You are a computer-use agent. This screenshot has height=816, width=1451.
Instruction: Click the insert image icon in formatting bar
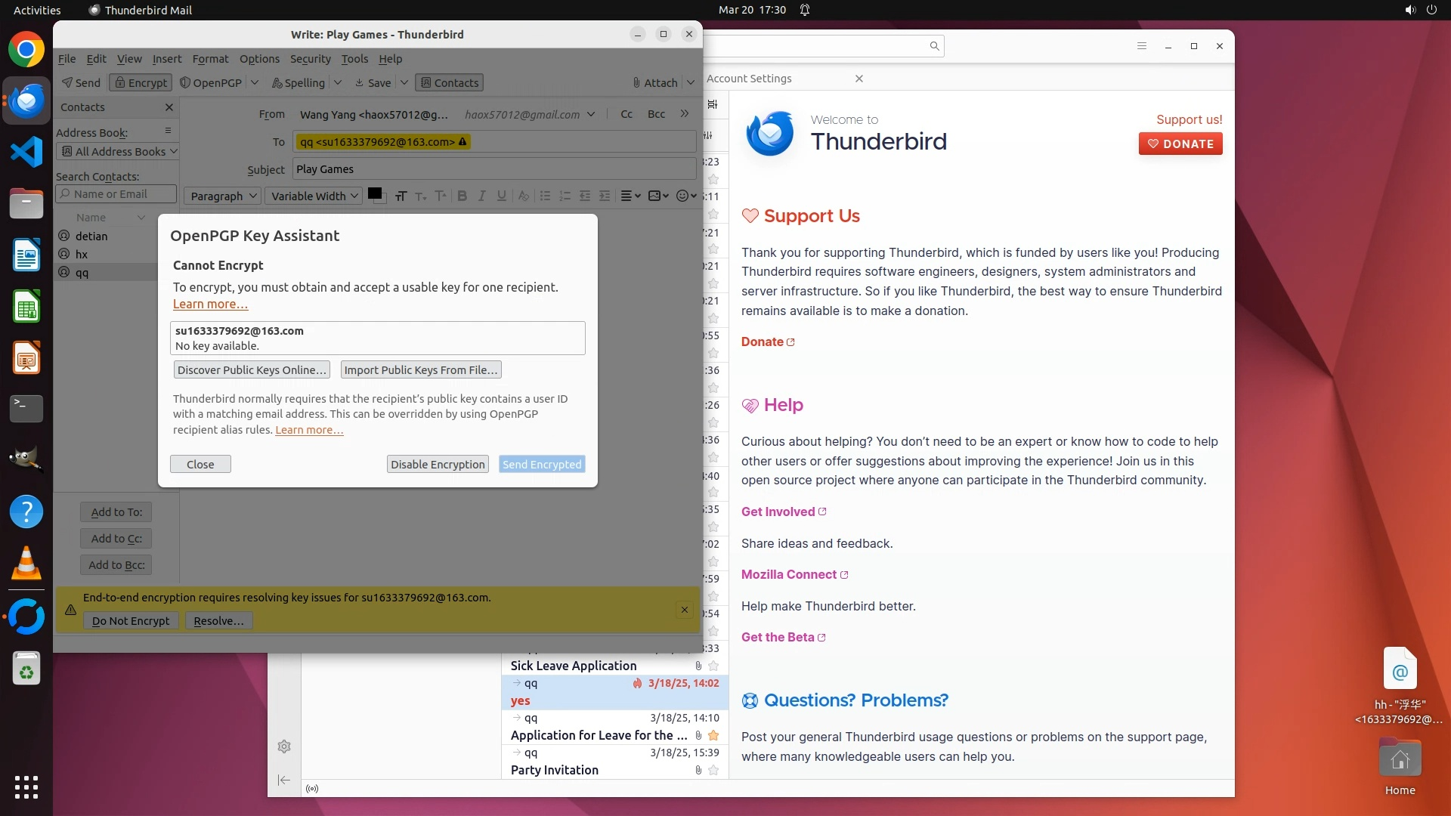[654, 196]
